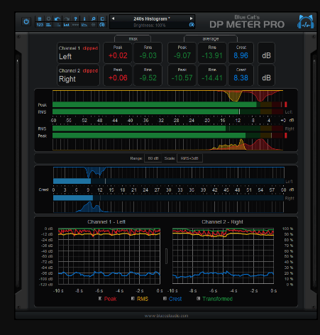Adjust the 'Brightness: 100%' control

[150, 25]
